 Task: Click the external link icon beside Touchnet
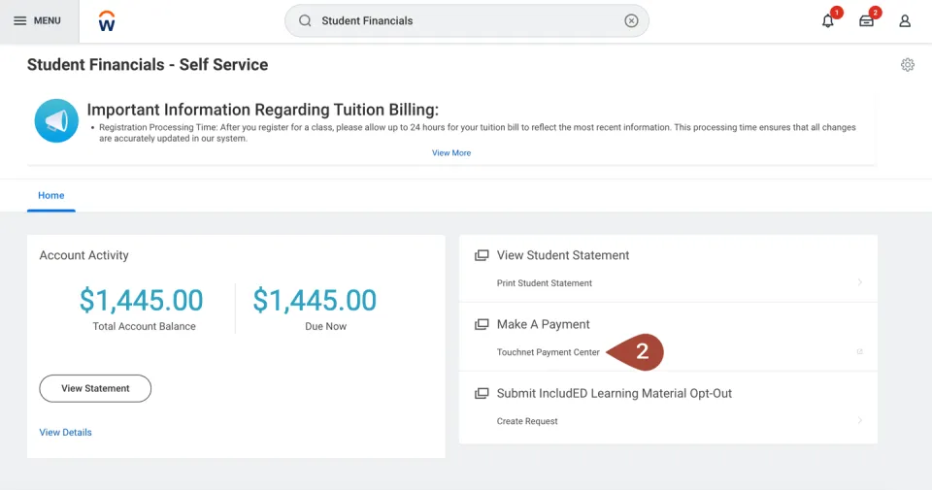pyautogui.click(x=859, y=351)
